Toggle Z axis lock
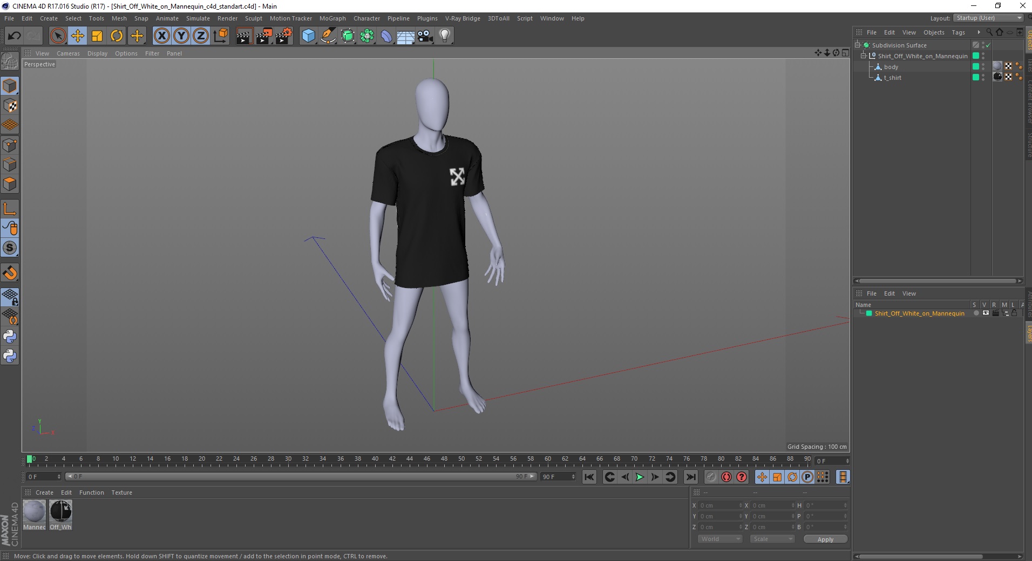 201,36
